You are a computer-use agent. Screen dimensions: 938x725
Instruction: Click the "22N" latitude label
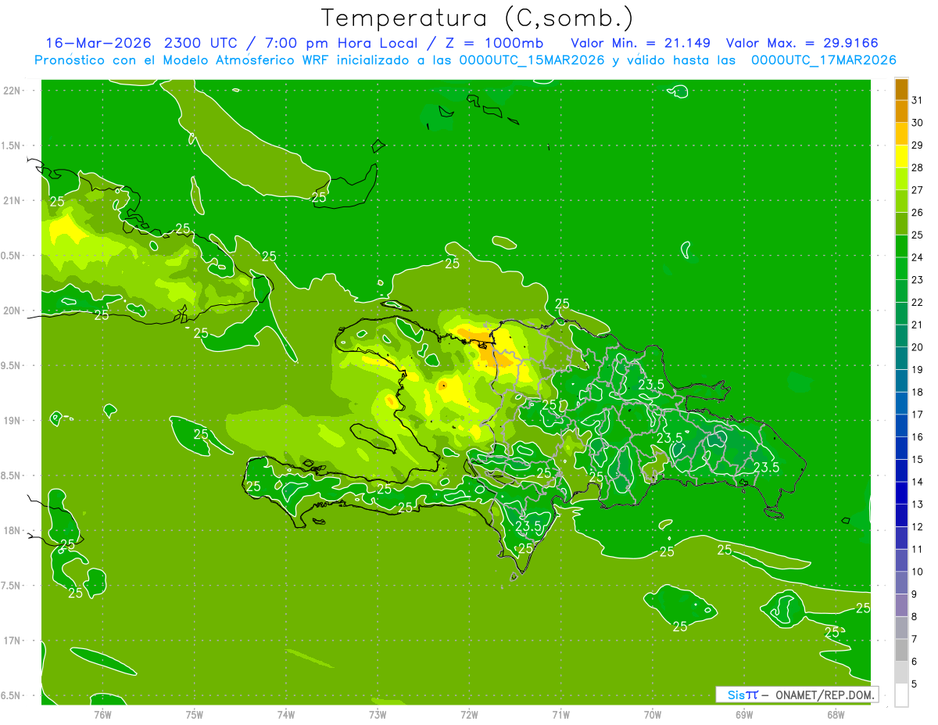point(12,91)
